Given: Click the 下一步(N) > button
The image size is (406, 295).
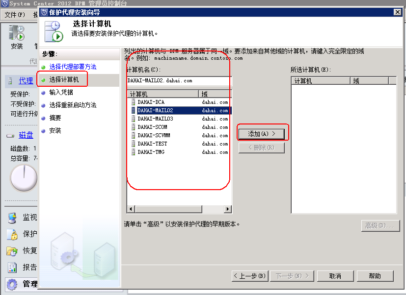Looking at the screenshot, I should (292, 276).
